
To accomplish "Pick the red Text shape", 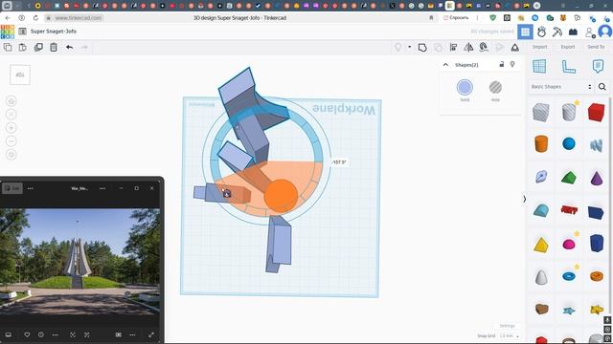I will (569, 210).
